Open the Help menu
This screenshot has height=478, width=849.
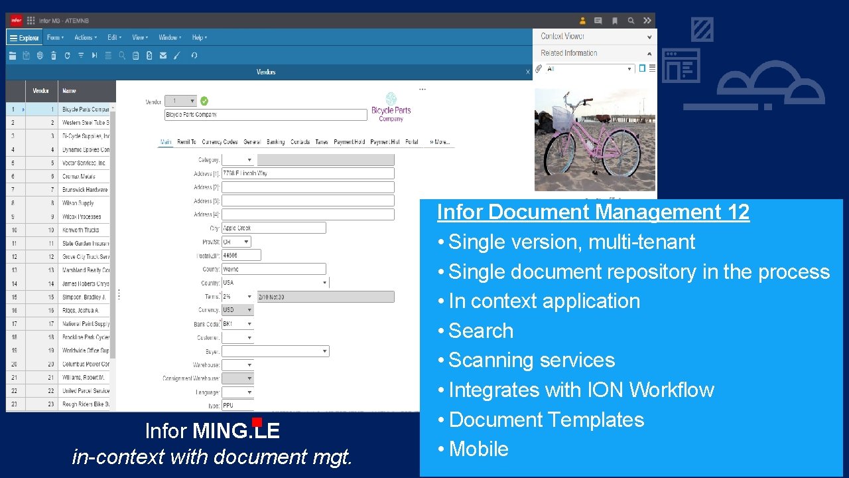click(x=200, y=38)
